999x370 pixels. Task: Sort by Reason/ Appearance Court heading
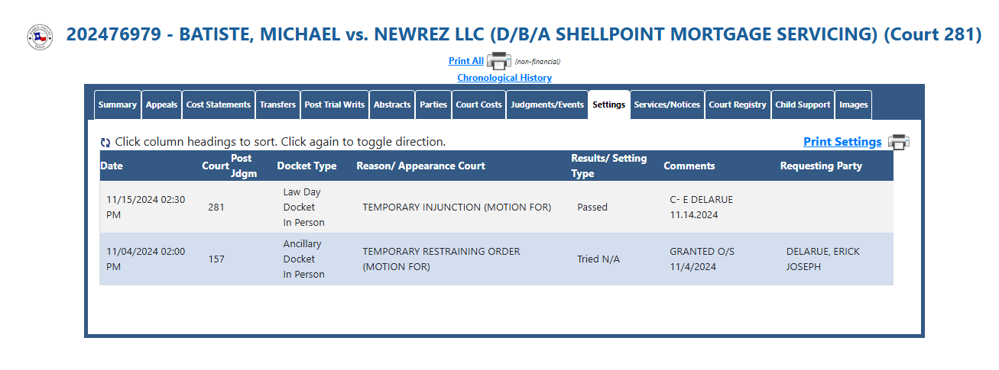[420, 166]
